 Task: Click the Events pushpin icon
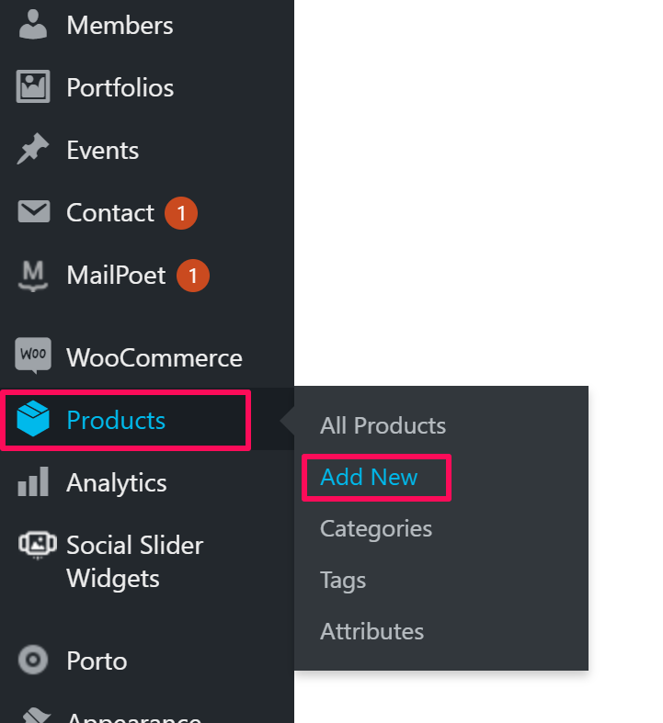(x=33, y=150)
